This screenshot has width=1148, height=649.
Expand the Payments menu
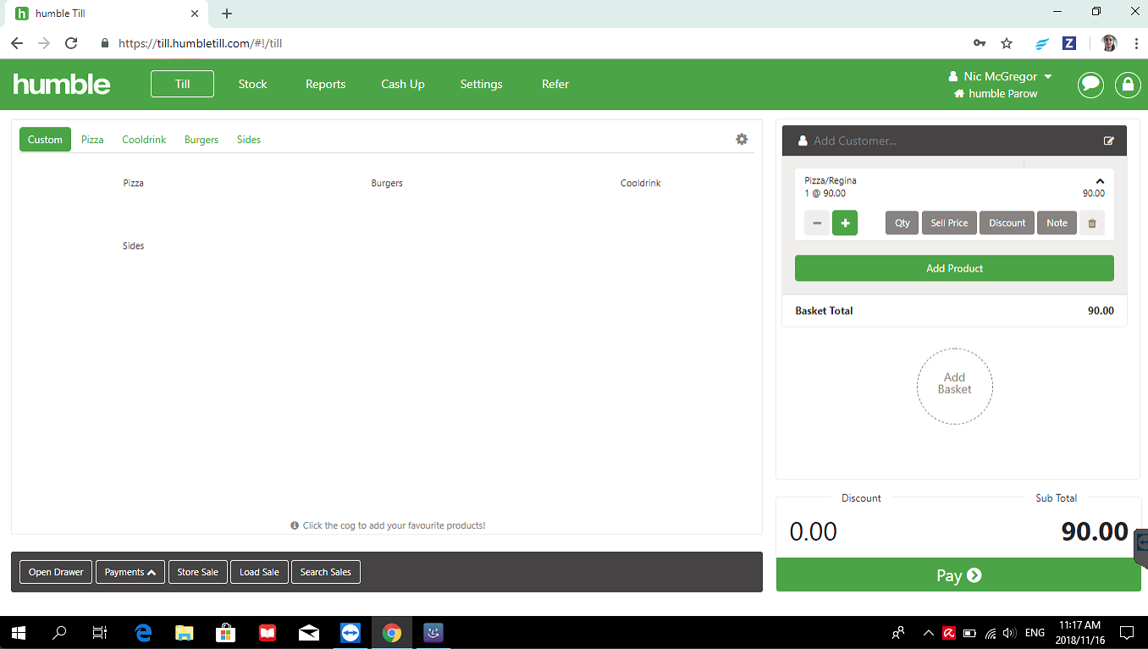(130, 572)
